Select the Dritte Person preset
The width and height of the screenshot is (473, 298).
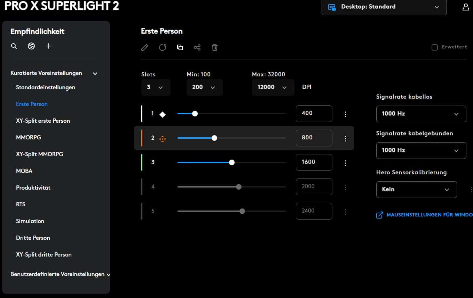click(33, 238)
